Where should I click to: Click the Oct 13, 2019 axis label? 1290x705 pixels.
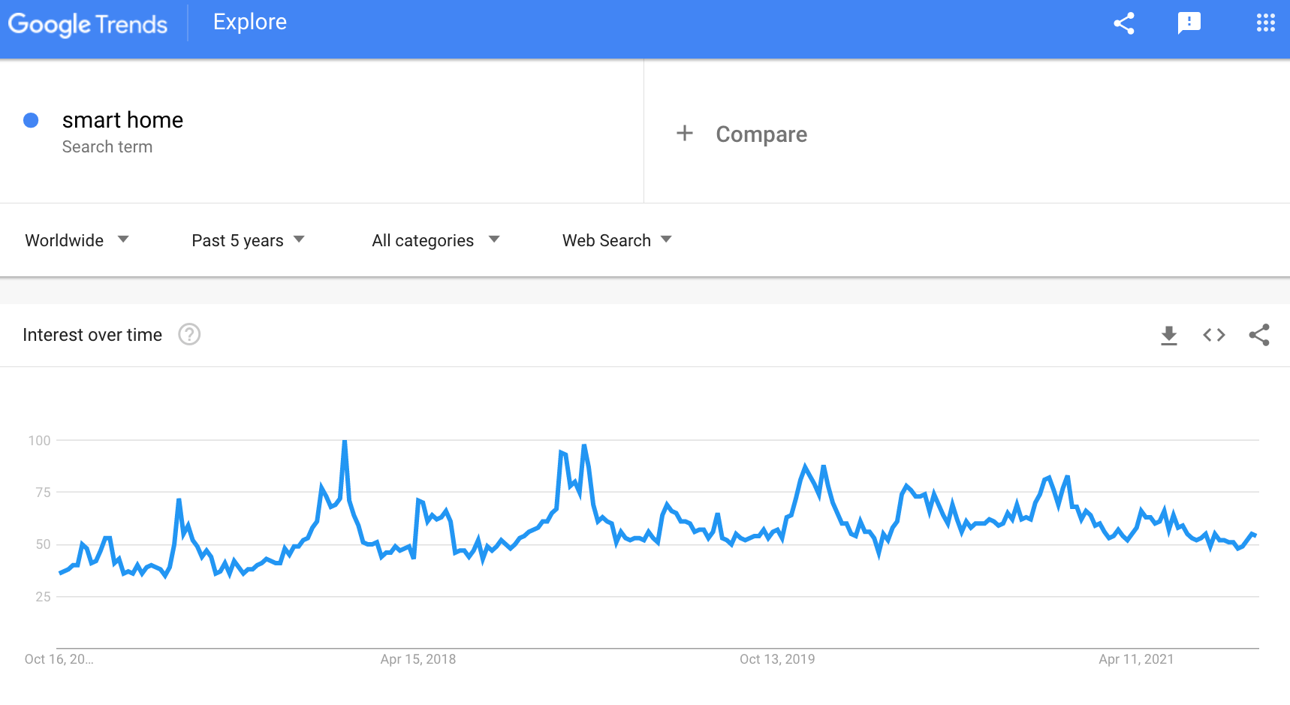tap(776, 659)
